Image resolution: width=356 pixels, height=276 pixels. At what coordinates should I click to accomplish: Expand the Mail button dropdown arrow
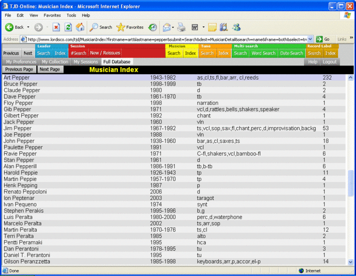[173, 27]
